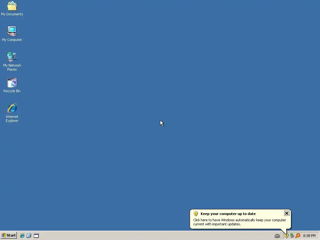This screenshot has width=320, height=240.
Task: Open the Windows Update shield tray icon
Action: pyautogui.click(x=286, y=236)
